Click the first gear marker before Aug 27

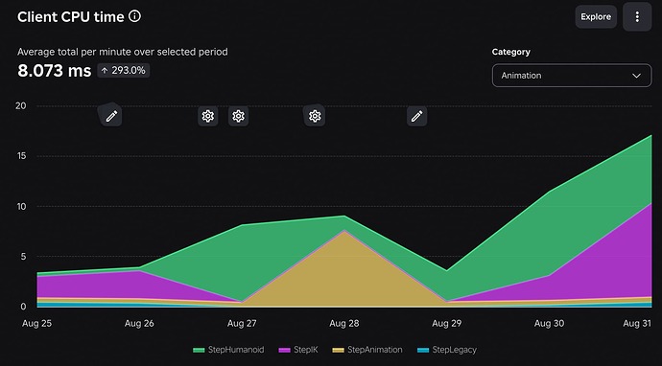click(x=208, y=116)
